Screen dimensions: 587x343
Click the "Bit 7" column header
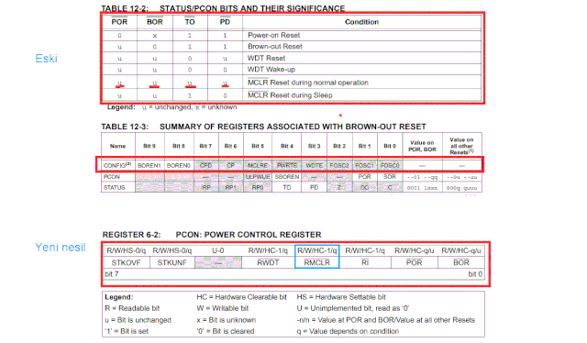[205, 146]
